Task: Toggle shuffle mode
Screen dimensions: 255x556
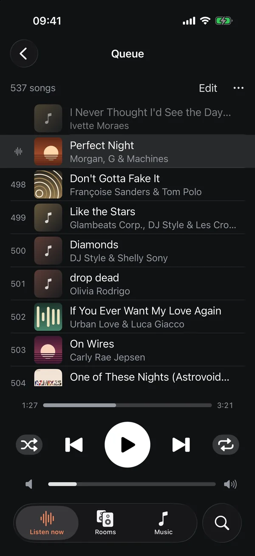Action: coord(29,445)
